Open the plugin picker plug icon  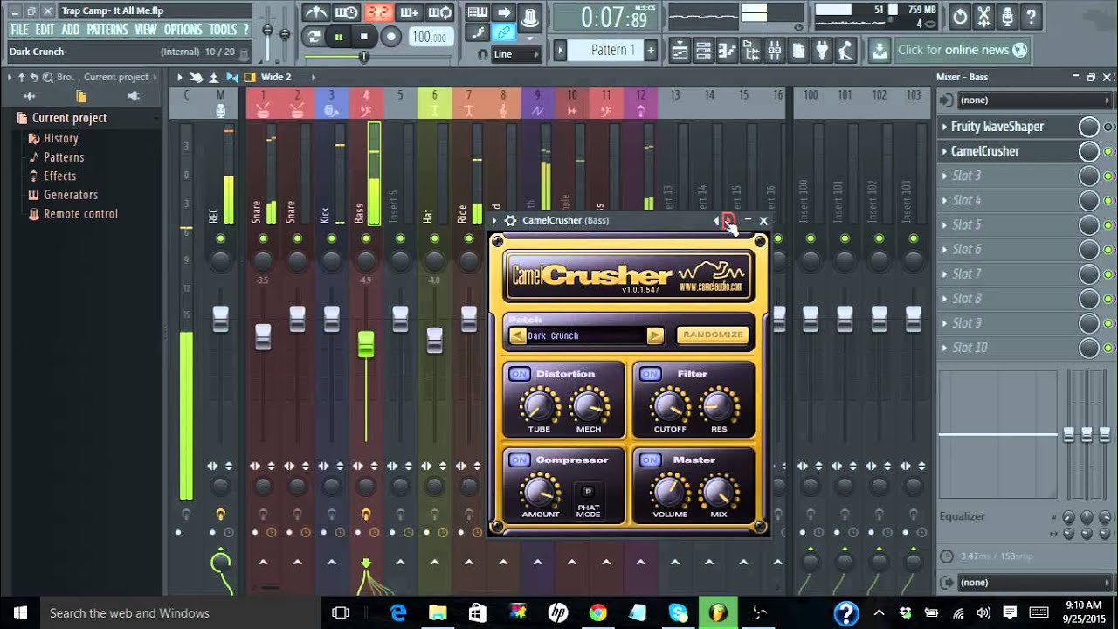click(822, 51)
